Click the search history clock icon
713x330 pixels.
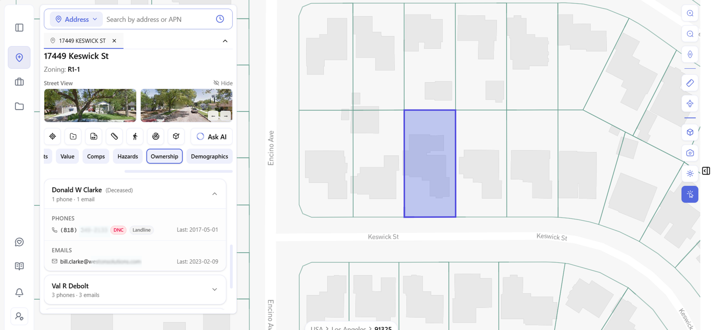pyautogui.click(x=220, y=19)
